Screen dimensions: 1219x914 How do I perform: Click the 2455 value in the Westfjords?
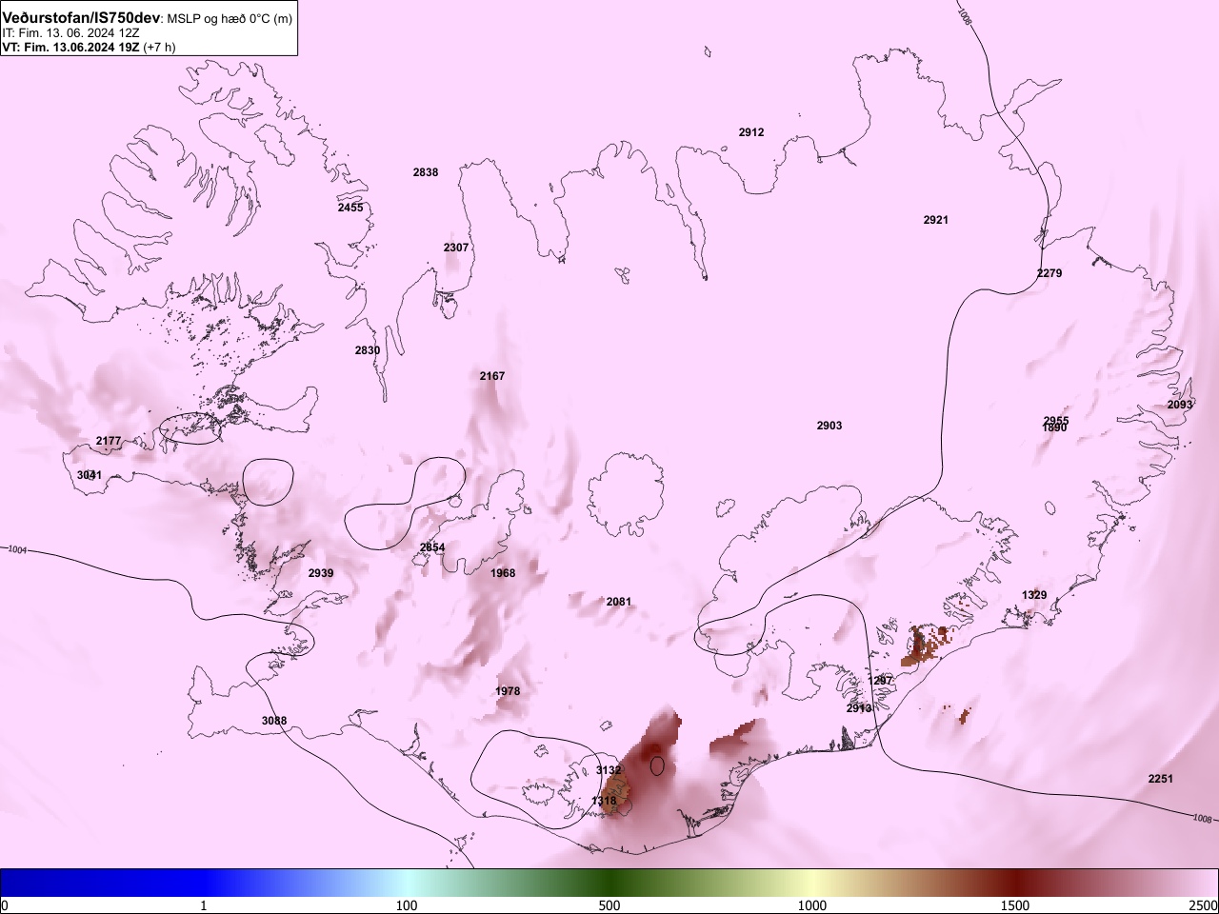tap(350, 208)
